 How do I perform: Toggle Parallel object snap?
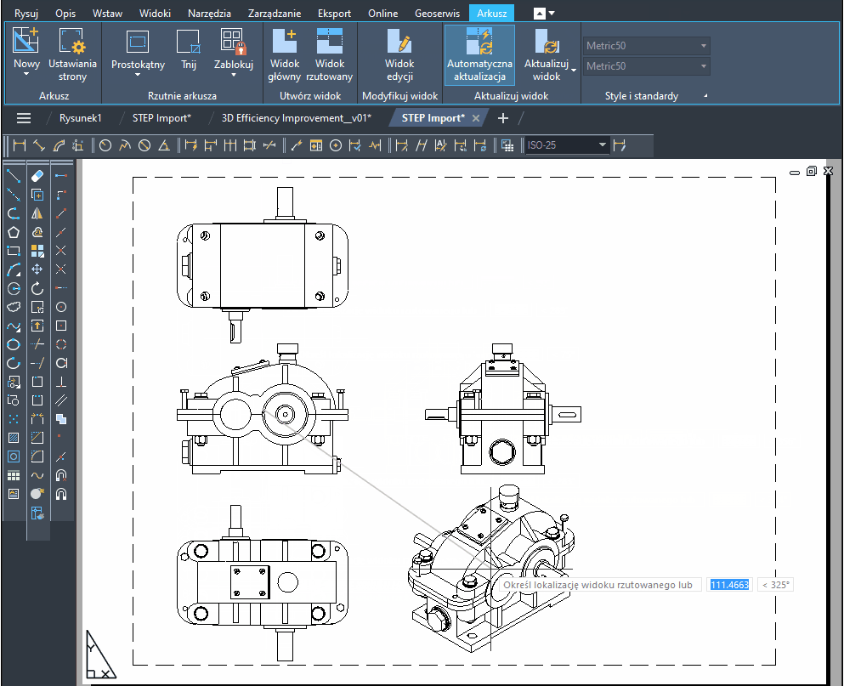click(61, 400)
